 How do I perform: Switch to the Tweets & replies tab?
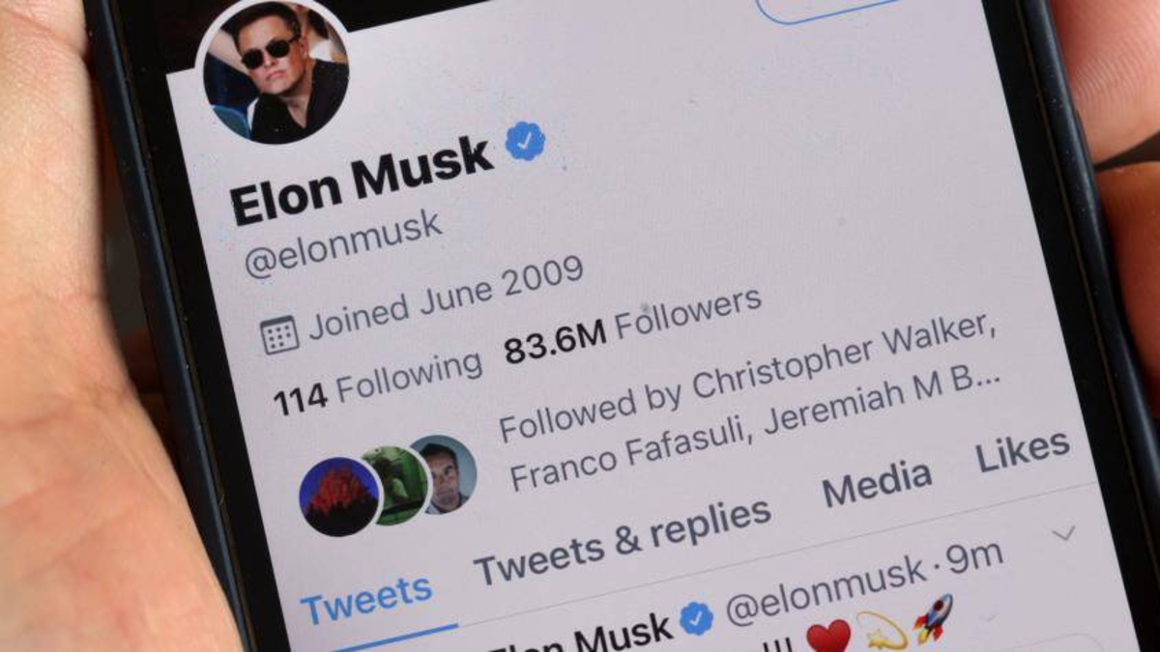[623, 542]
